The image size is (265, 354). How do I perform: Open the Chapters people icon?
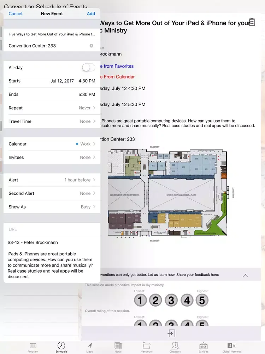click(x=175, y=346)
